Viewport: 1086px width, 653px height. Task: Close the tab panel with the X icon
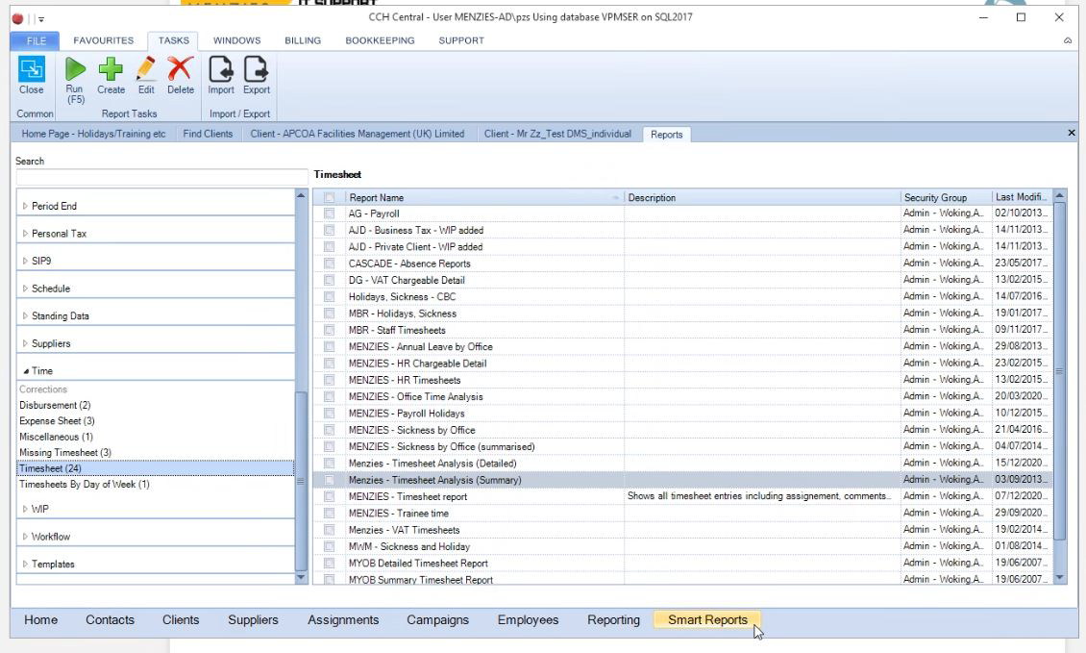(x=1072, y=133)
